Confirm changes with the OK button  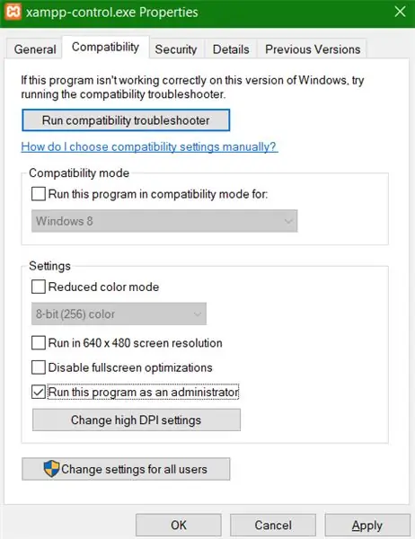tap(179, 525)
